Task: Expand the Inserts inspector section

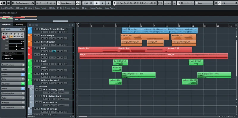Action: tap(13, 74)
